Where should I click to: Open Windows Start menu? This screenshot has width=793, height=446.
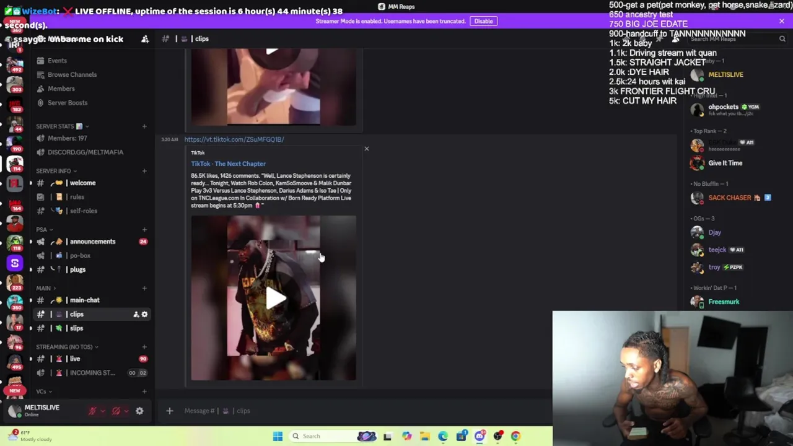pos(278,436)
